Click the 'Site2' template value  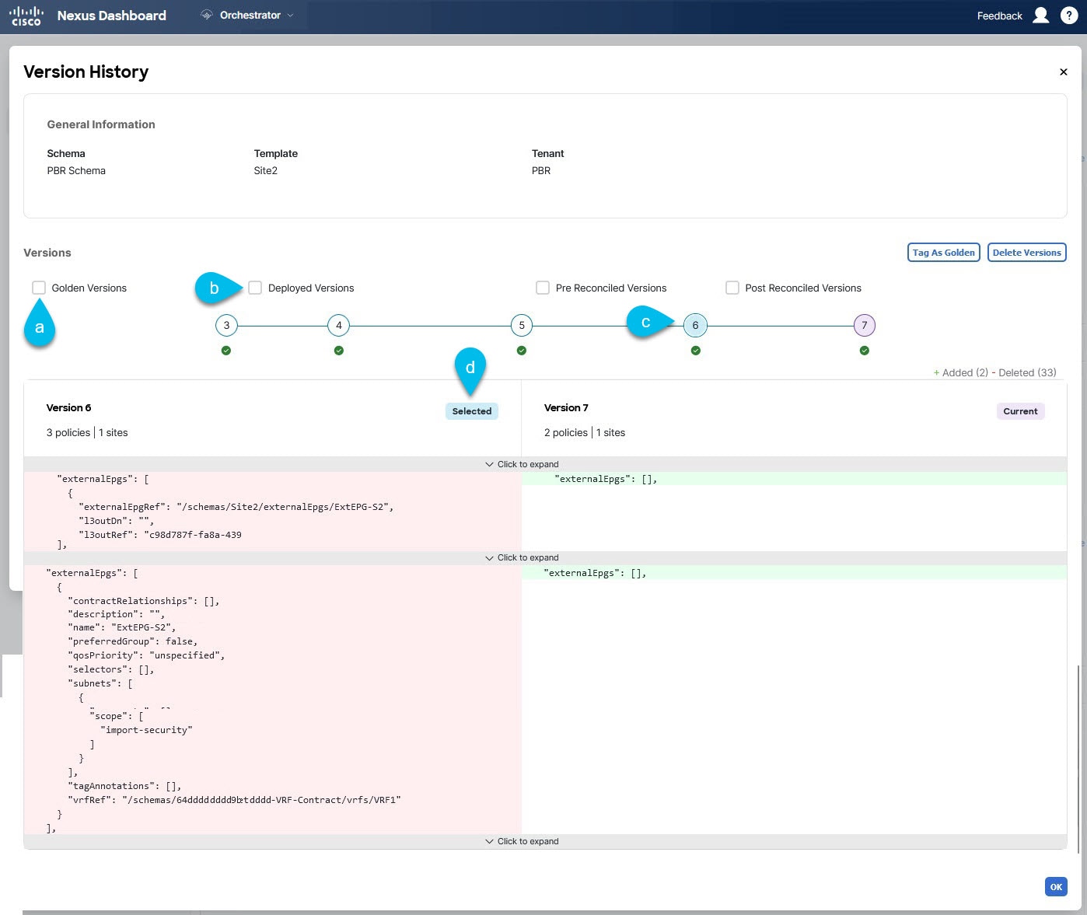coord(265,171)
